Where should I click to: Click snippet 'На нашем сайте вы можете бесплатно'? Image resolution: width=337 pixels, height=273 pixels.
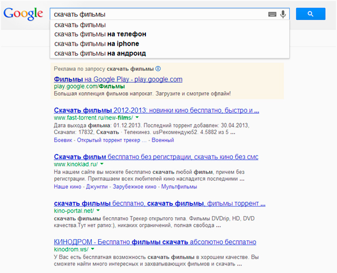tap(102, 172)
